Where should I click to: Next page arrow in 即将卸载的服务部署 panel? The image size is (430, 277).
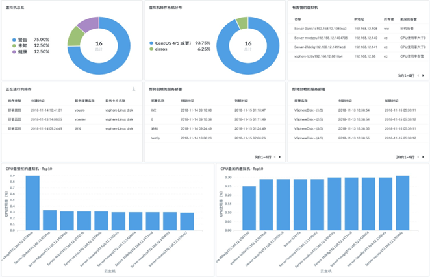click(x=422, y=157)
